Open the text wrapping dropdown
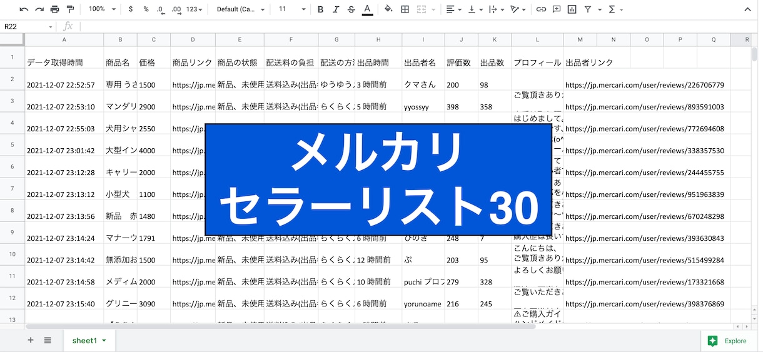Screen dimensions: 763x352 click(496, 9)
